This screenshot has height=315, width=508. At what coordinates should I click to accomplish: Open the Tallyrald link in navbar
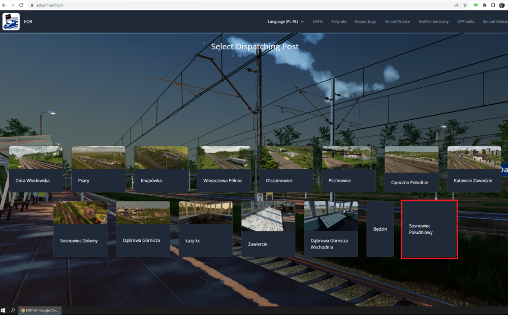click(339, 22)
